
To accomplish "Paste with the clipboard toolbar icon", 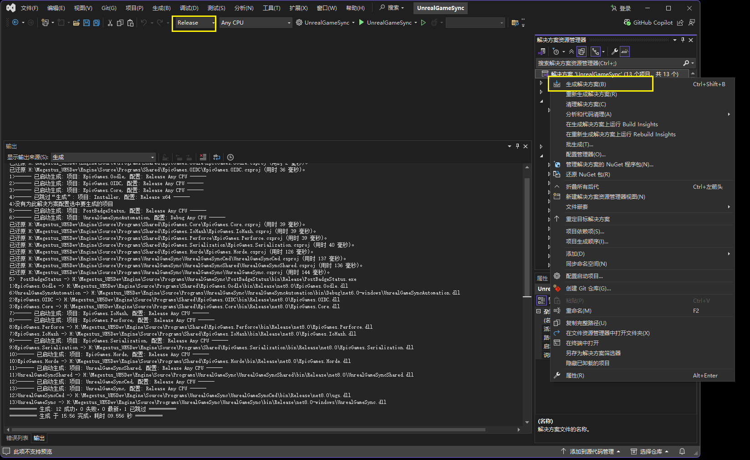I will point(130,22).
